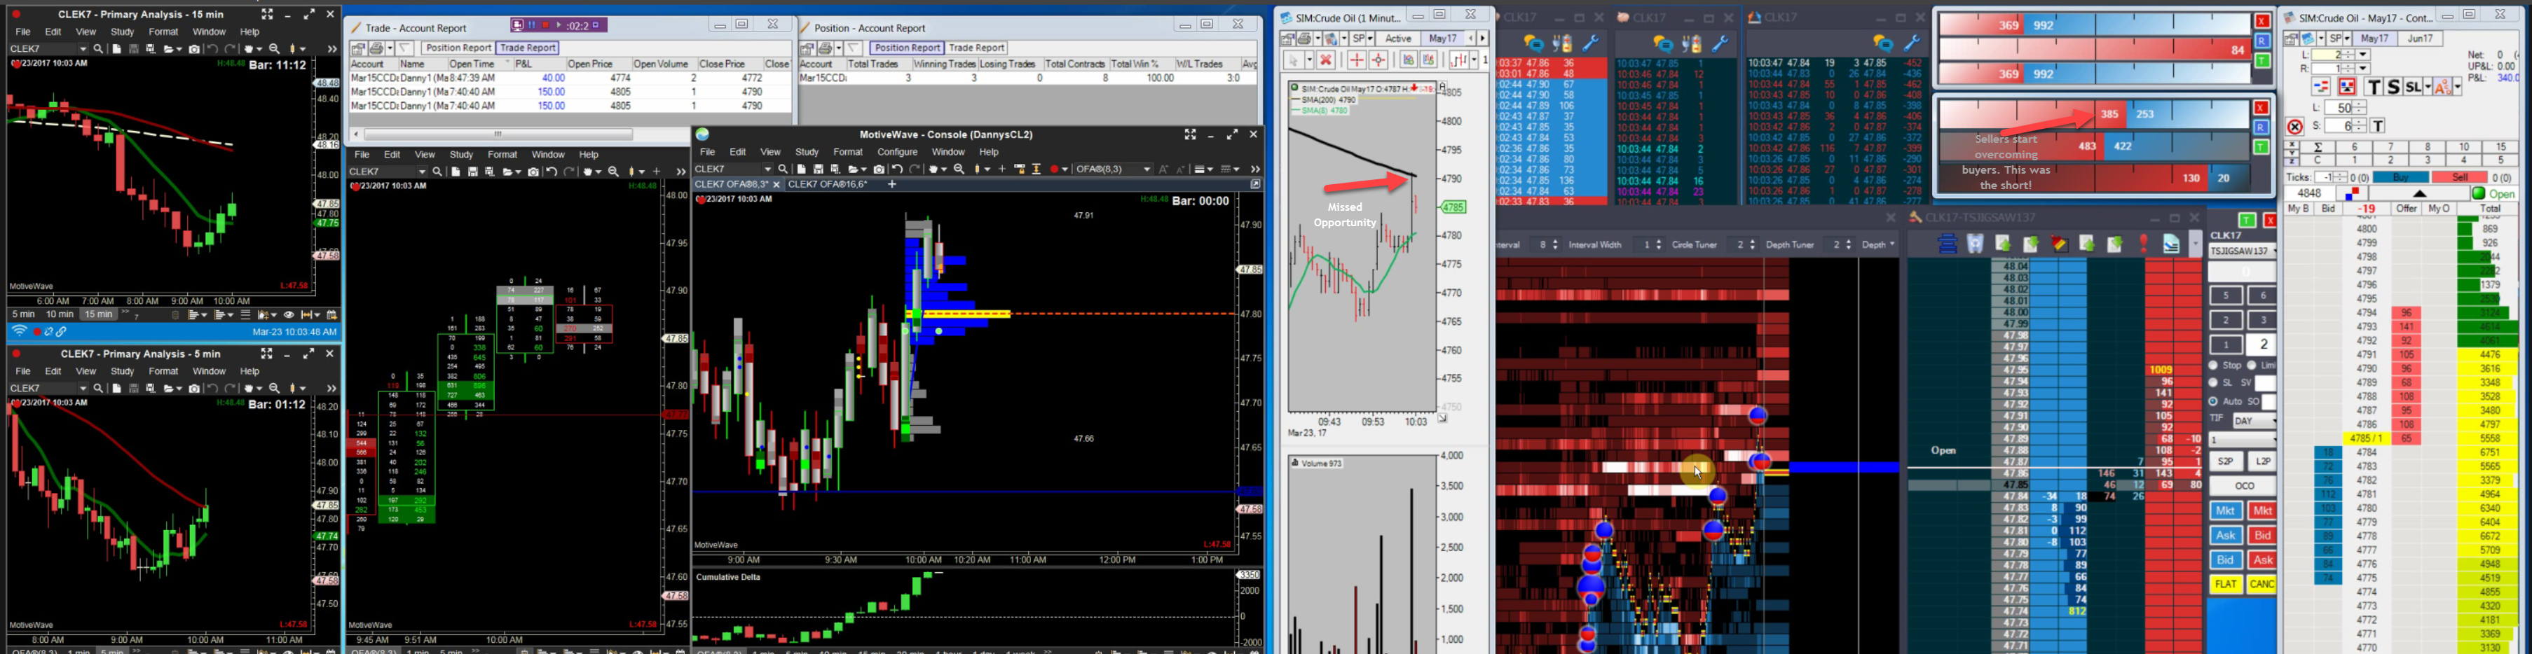2532x654 pixels.
Task: Open the Format menu in the 5 min window
Action: pos(163,371)
